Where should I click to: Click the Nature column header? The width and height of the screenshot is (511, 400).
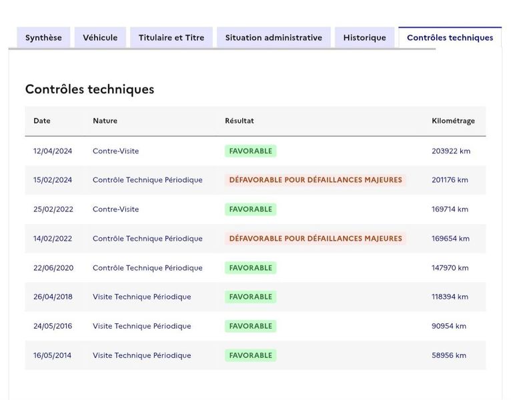click(105, 121)
